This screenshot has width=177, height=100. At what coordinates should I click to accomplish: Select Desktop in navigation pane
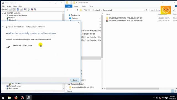pyautogui.click(x=75, y=18)
